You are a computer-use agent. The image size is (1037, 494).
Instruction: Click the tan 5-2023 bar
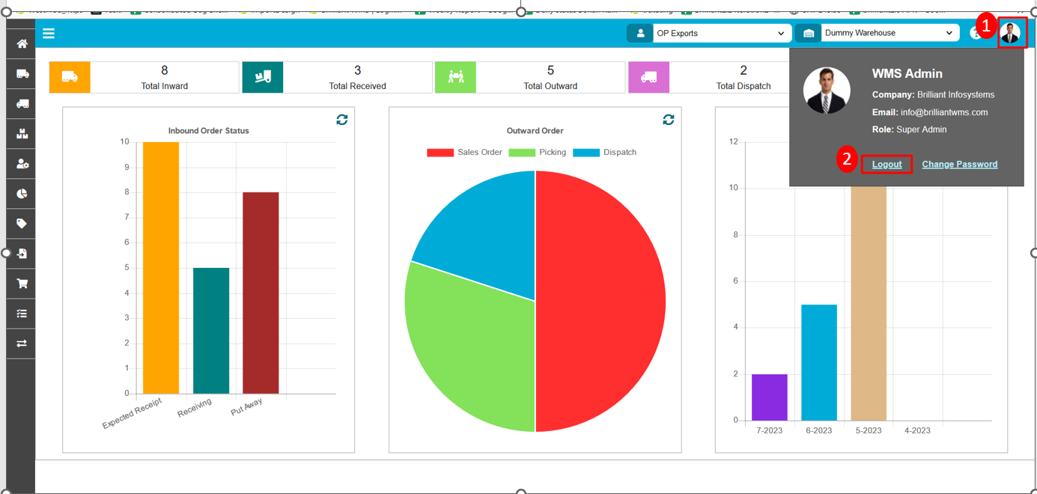click(869, 303)
